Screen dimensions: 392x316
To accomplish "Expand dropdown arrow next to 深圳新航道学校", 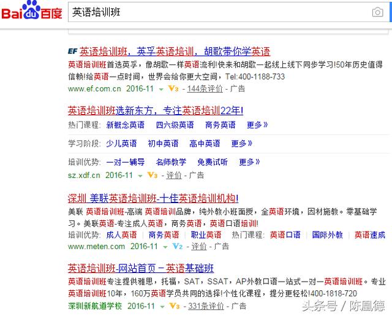I will coord(162,307).
